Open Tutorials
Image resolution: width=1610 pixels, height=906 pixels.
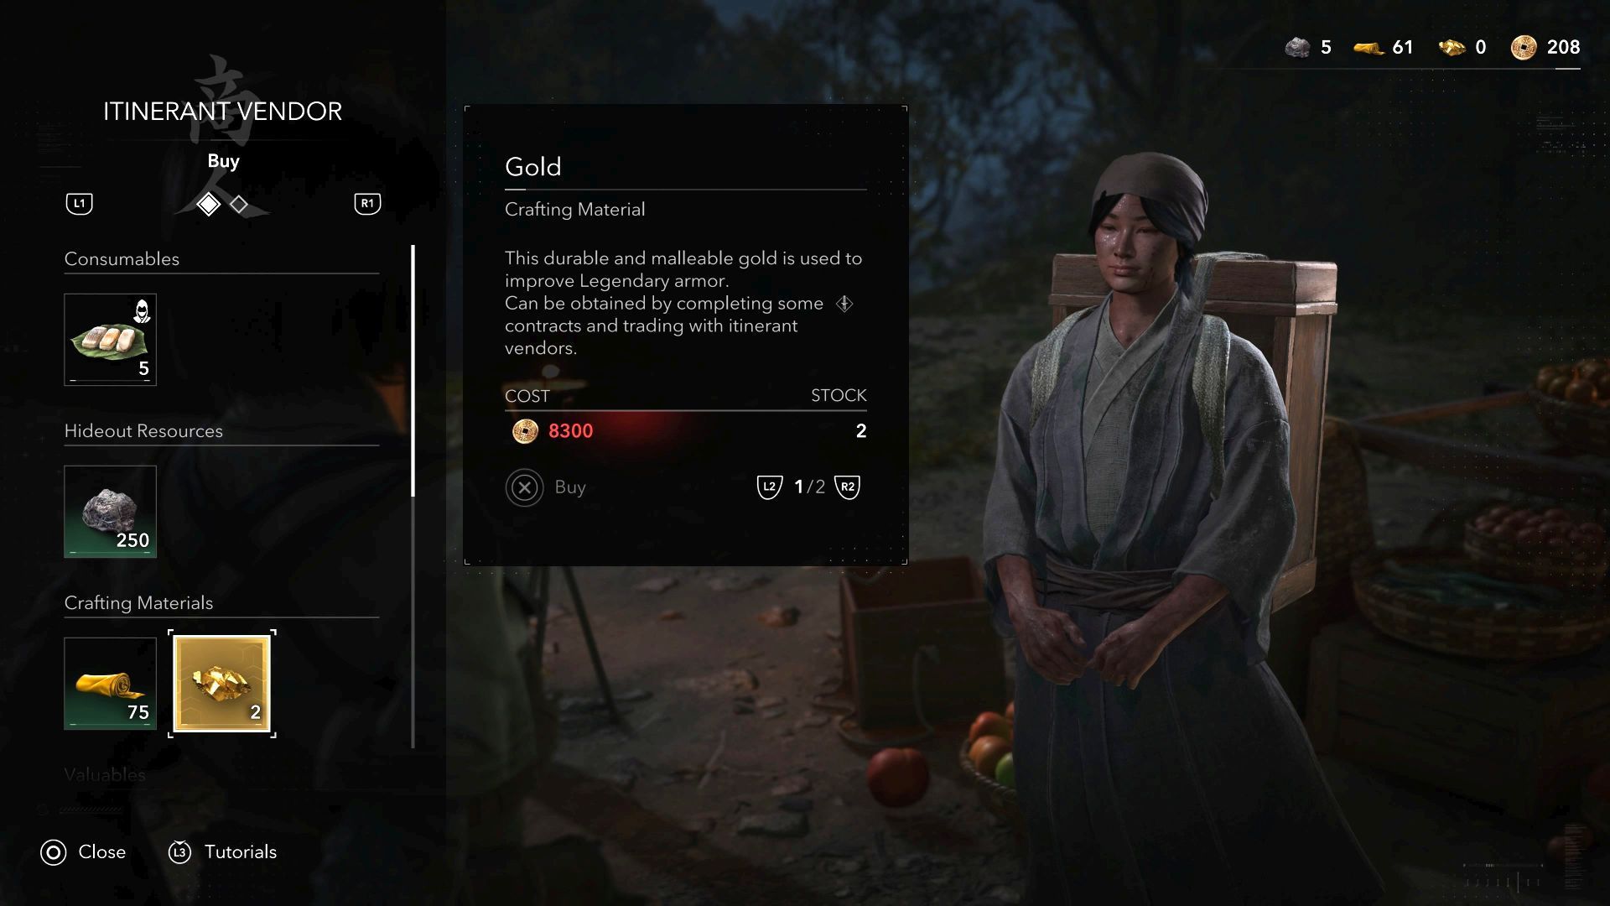222,852
